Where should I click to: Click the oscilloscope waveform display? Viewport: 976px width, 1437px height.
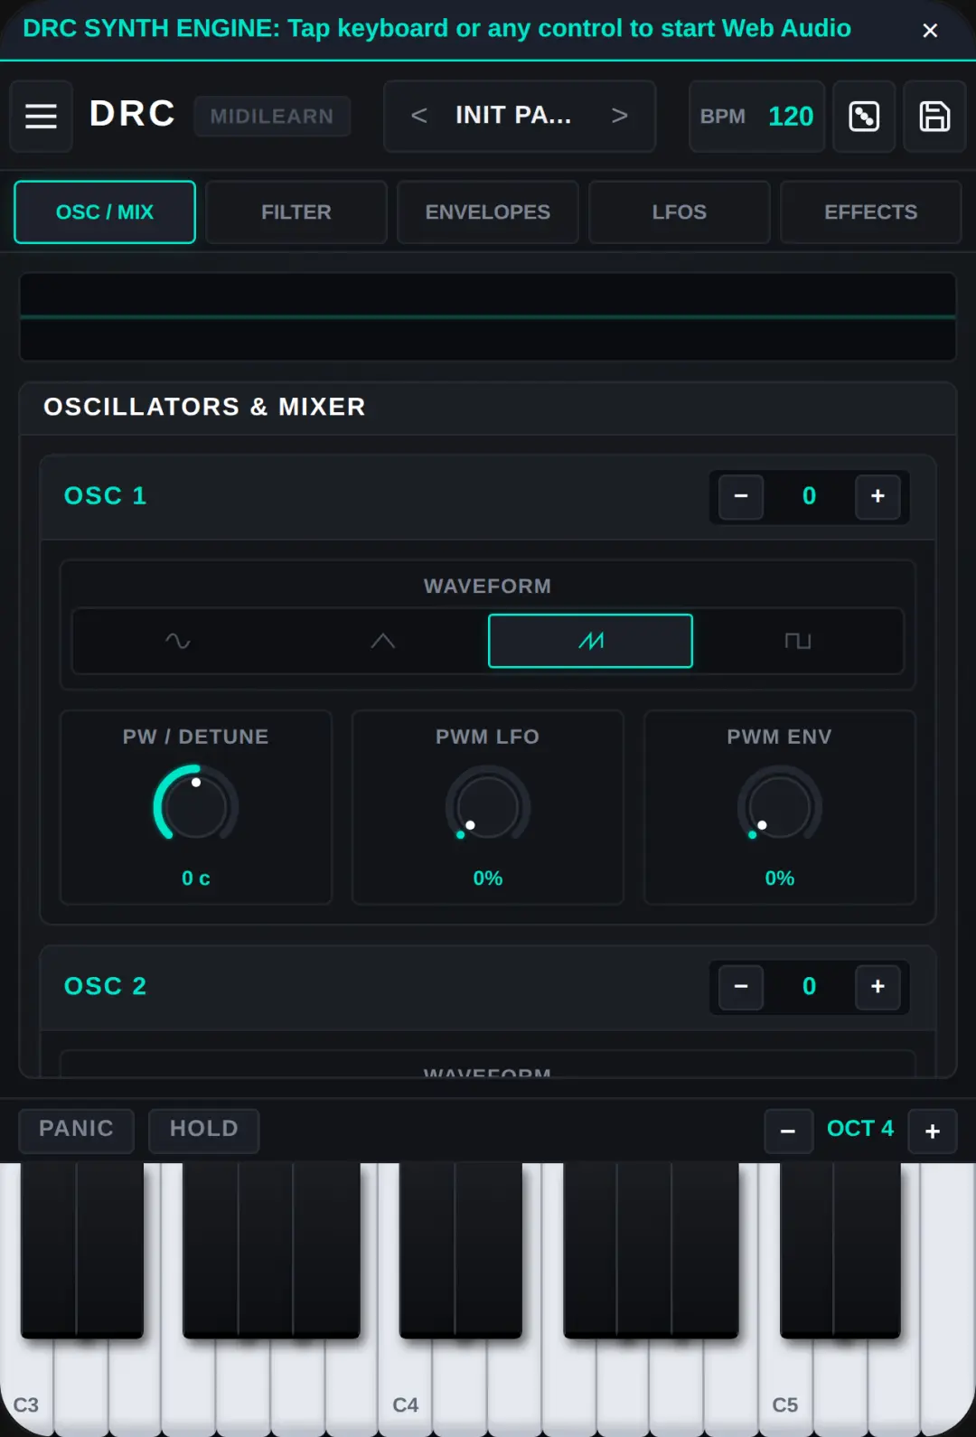pyautogui.click(x=488, y=317)
